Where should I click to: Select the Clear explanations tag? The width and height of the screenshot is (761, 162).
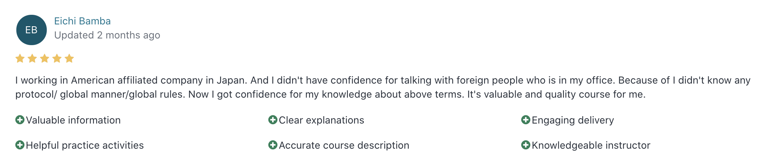(x=316, y=120)
